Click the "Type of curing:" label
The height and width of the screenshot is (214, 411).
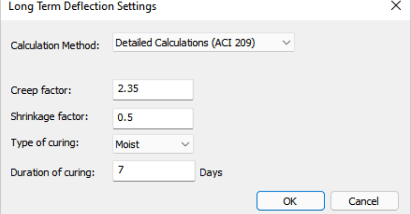[45, 142]
